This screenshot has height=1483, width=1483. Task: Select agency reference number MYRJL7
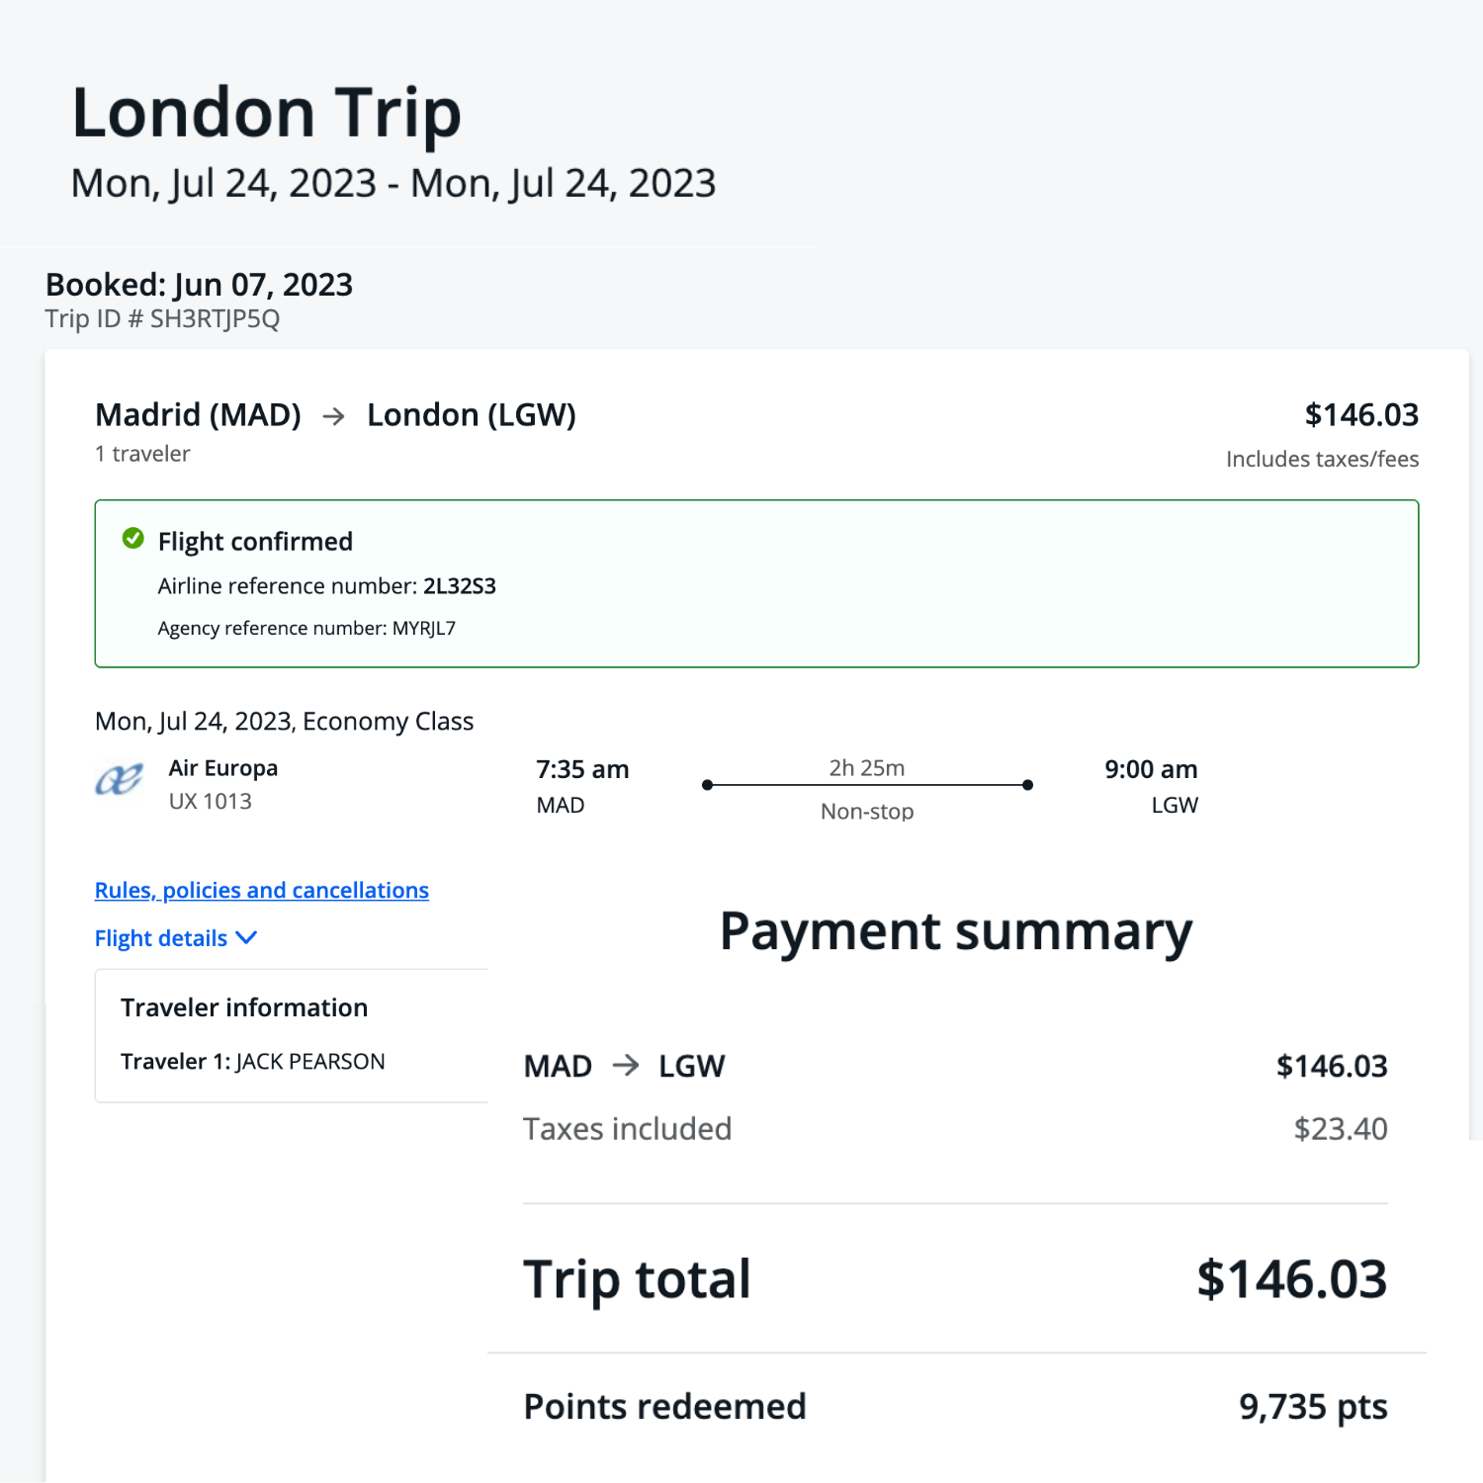pyautogui.click(x=423, y=629)
